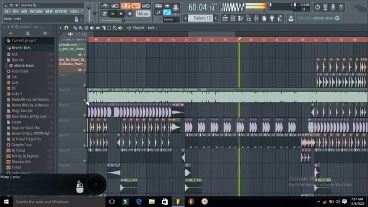Toggle the metronome
The height and width of the screenshot is (207, 368).
[105, 6]
